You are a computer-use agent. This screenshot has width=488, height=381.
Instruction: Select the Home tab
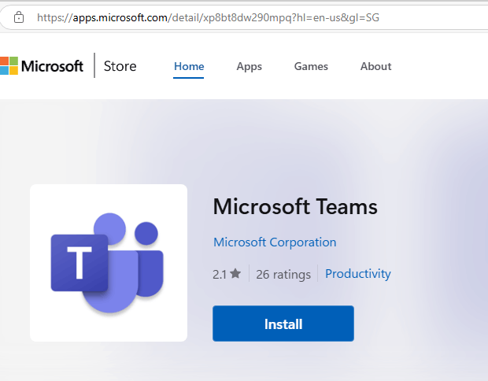[189, 66]
